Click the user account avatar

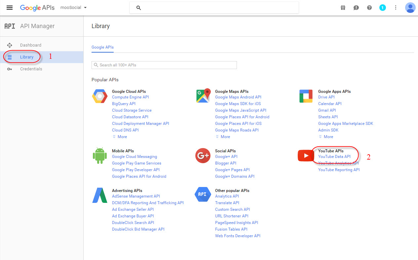(x=410, y=8)
